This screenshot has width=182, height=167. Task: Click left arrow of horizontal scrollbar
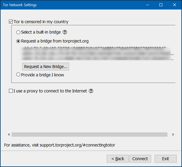click(x=9, y=134)
